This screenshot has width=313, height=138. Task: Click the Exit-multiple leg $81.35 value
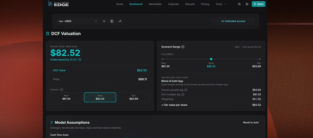[x=257, y=95]
